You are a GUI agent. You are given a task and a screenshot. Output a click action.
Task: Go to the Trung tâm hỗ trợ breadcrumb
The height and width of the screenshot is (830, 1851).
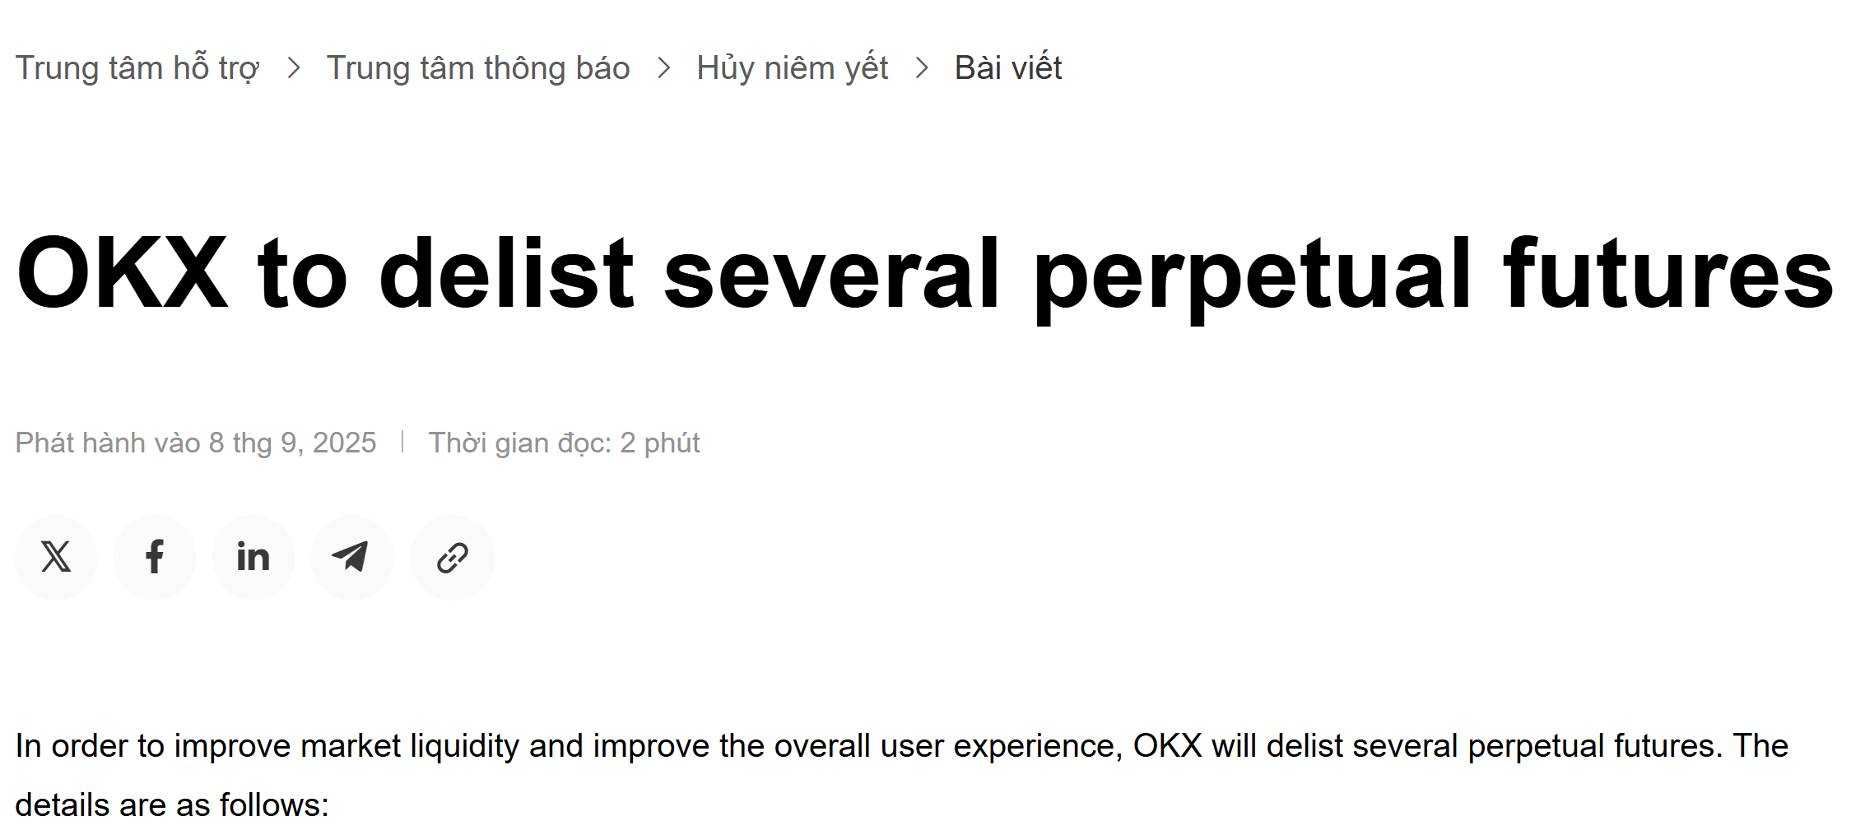click(x=137, y=67)
